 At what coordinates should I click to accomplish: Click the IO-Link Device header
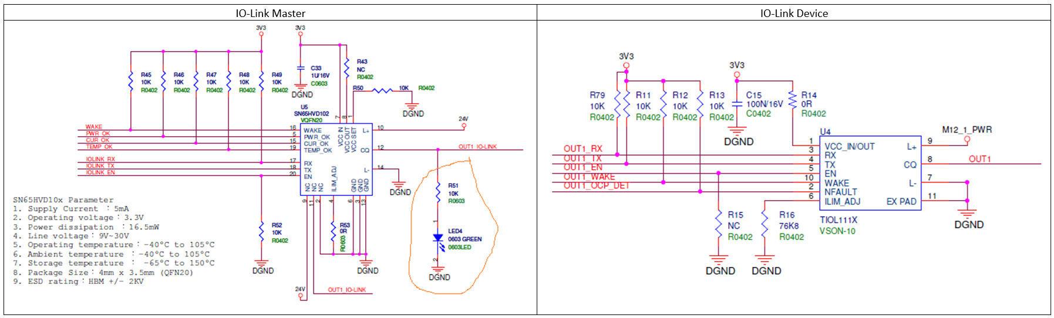[x=794, y=13]
